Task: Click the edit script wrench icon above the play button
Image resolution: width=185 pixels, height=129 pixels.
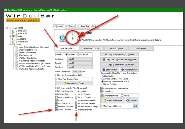Action: [x=73, y=34]
